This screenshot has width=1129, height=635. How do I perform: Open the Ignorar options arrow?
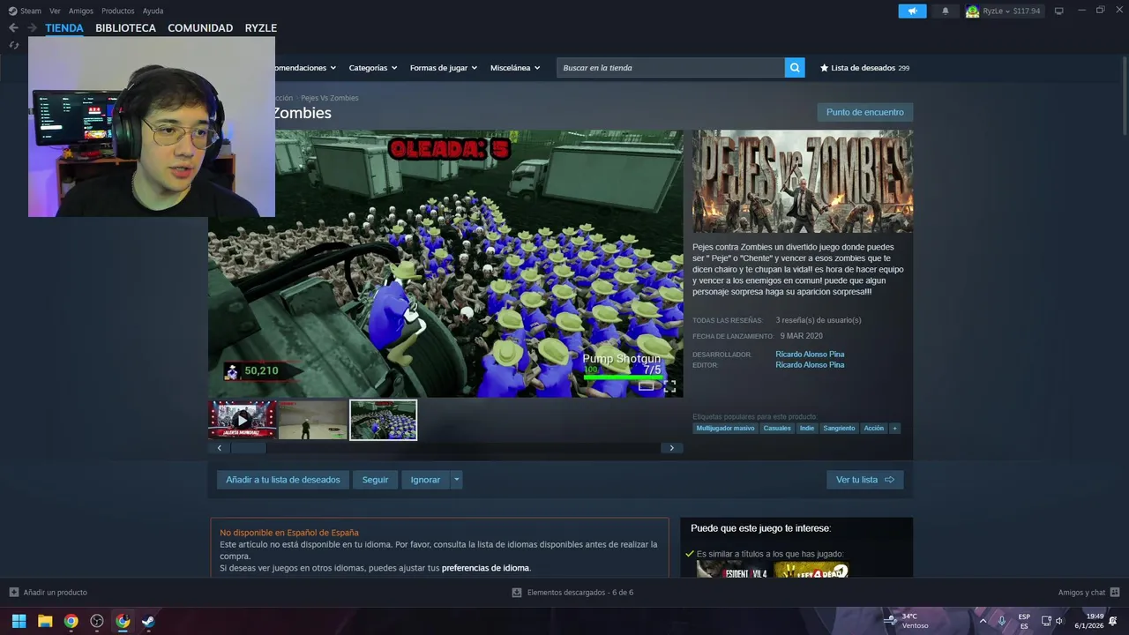coord(456,480)
